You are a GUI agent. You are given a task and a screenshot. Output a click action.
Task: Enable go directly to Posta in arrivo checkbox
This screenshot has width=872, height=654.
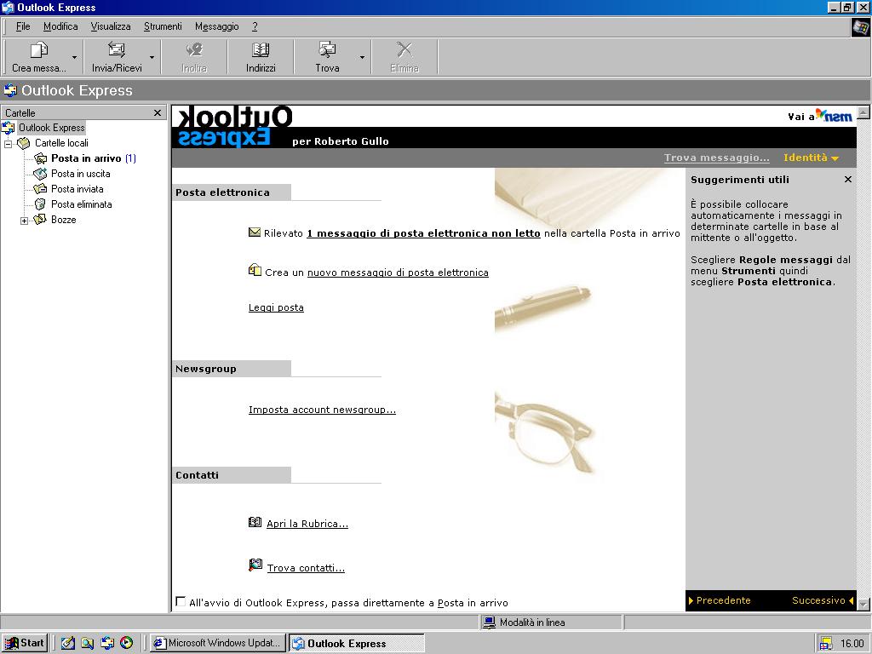click(181, 601)
